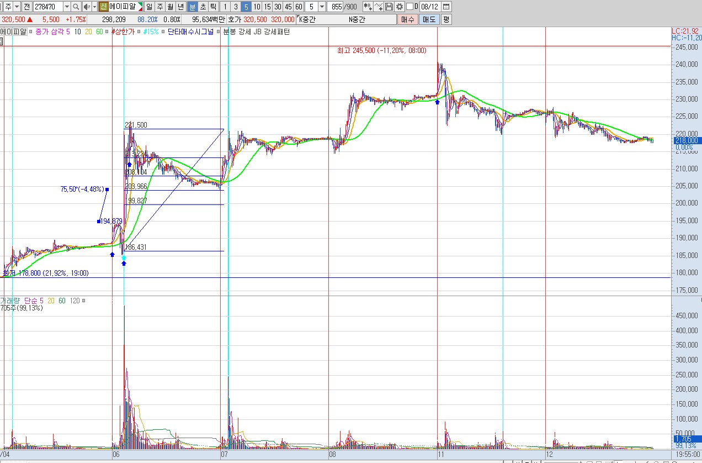Click the 855 bar count field

(x=336, y=7)
